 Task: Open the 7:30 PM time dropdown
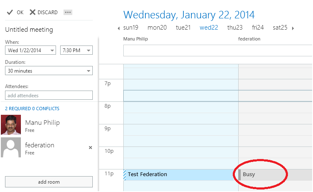[x=89, y=51]
